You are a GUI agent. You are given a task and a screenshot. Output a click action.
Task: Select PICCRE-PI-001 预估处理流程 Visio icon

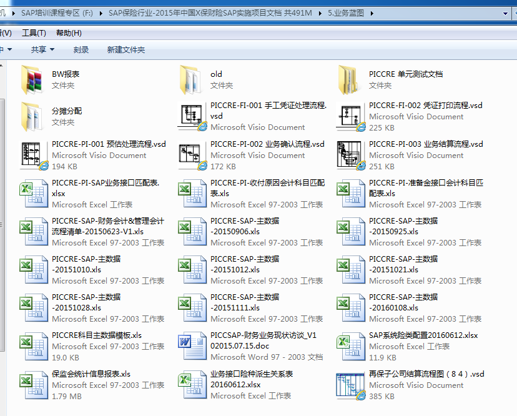[34, 156]
